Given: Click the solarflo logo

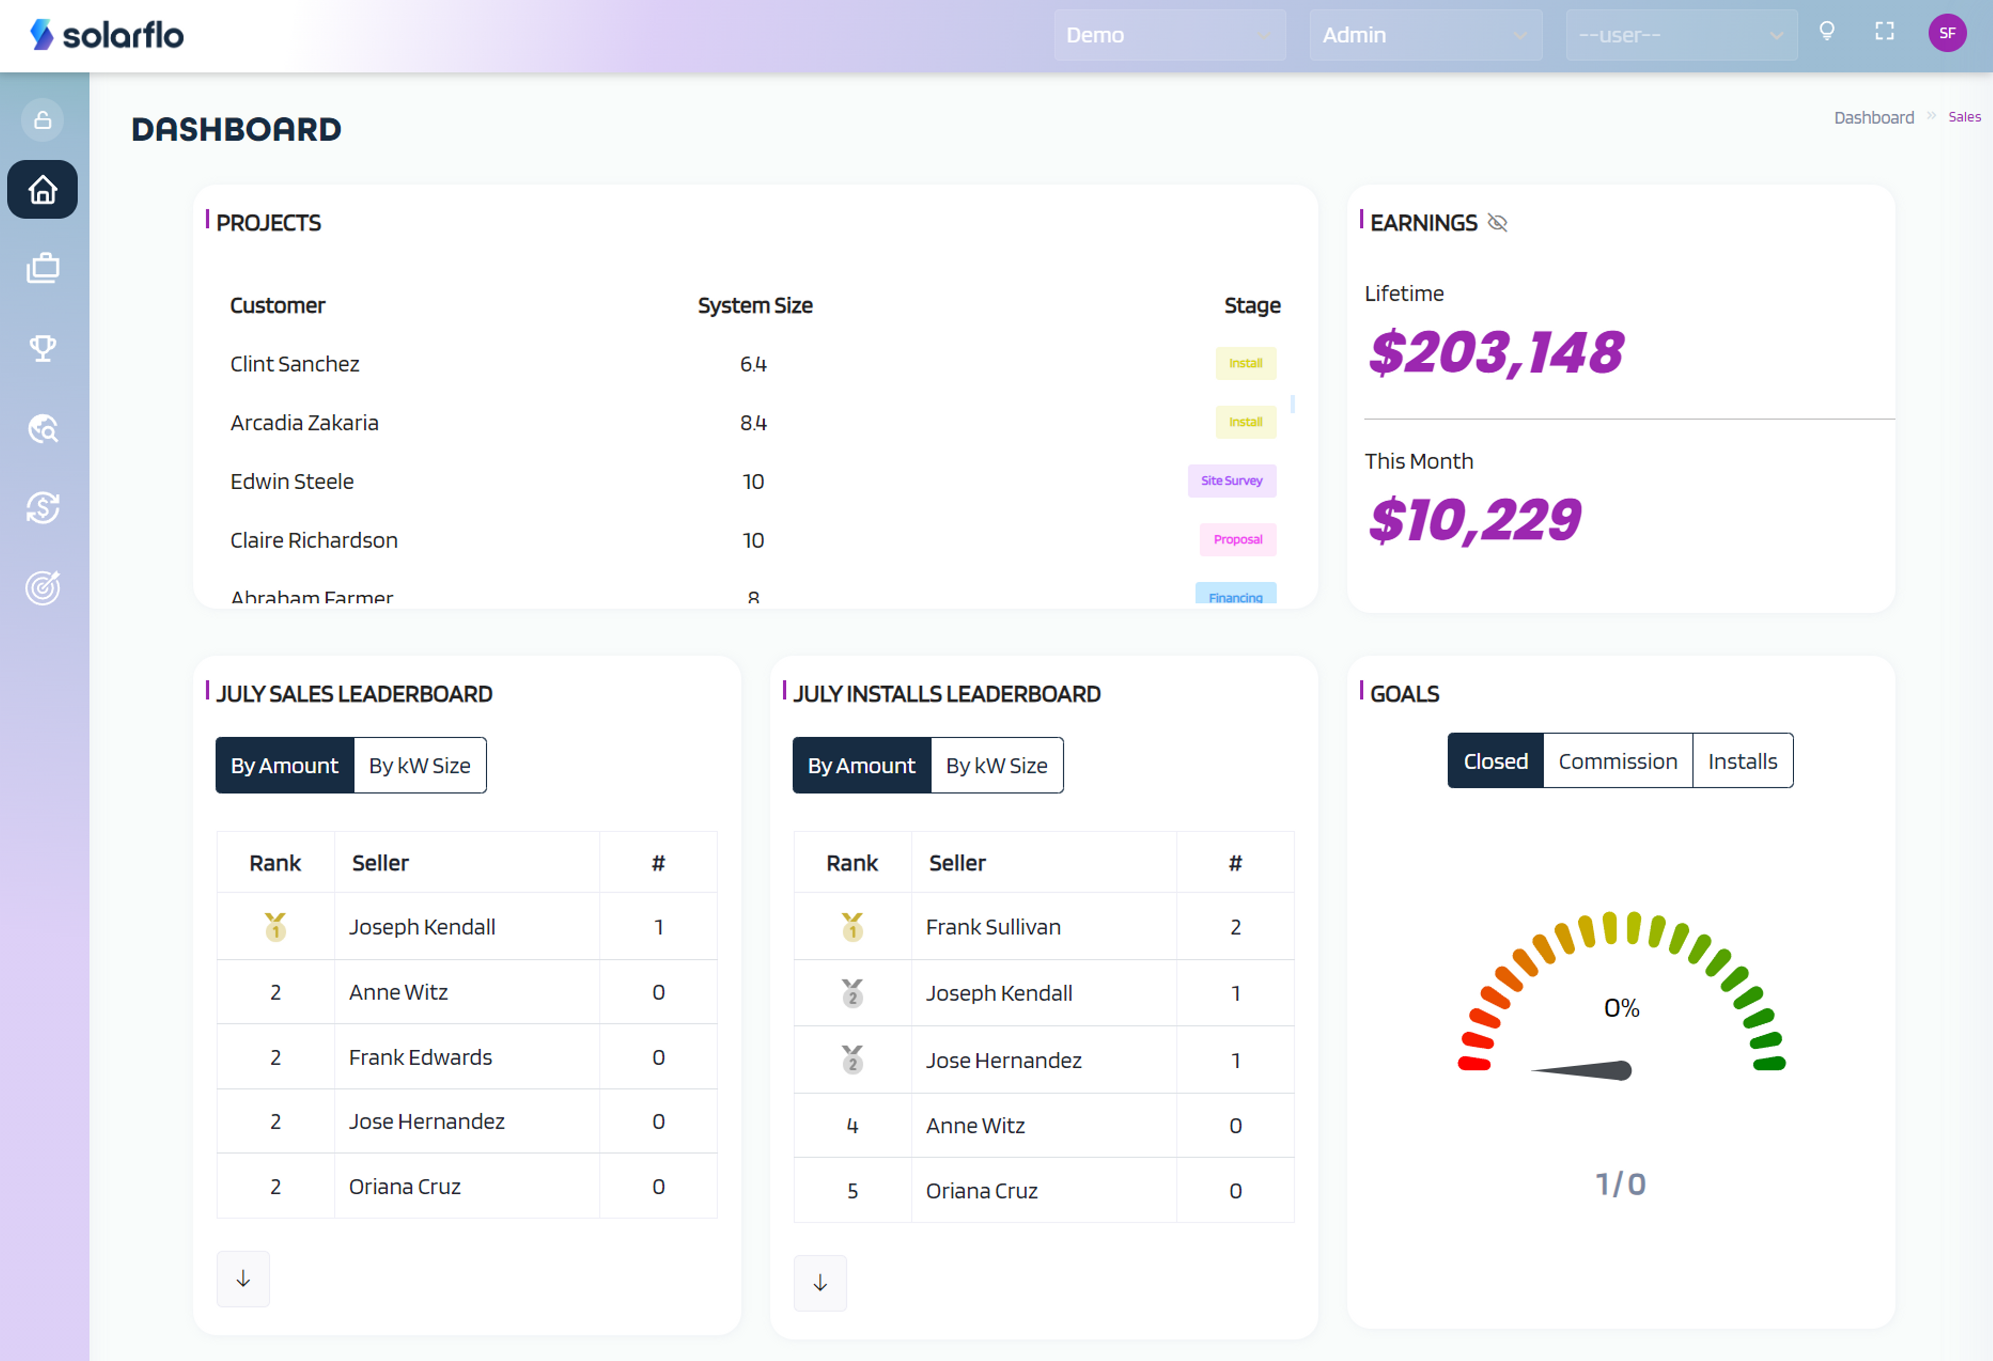Looking at the screenshot, I should pyautogui.click(x=107, y=35).
